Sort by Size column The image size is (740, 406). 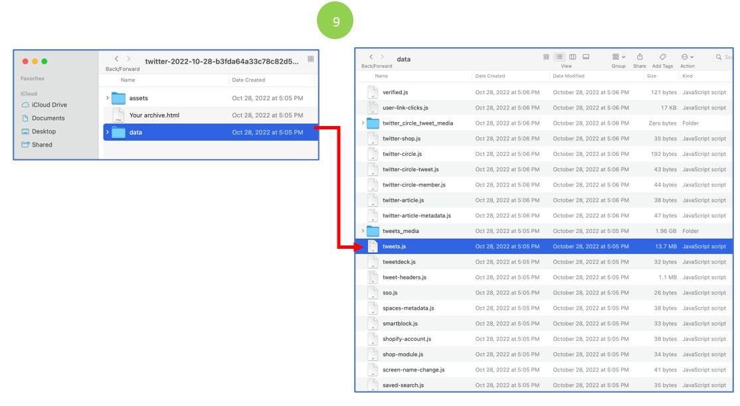tap(651, 76)
